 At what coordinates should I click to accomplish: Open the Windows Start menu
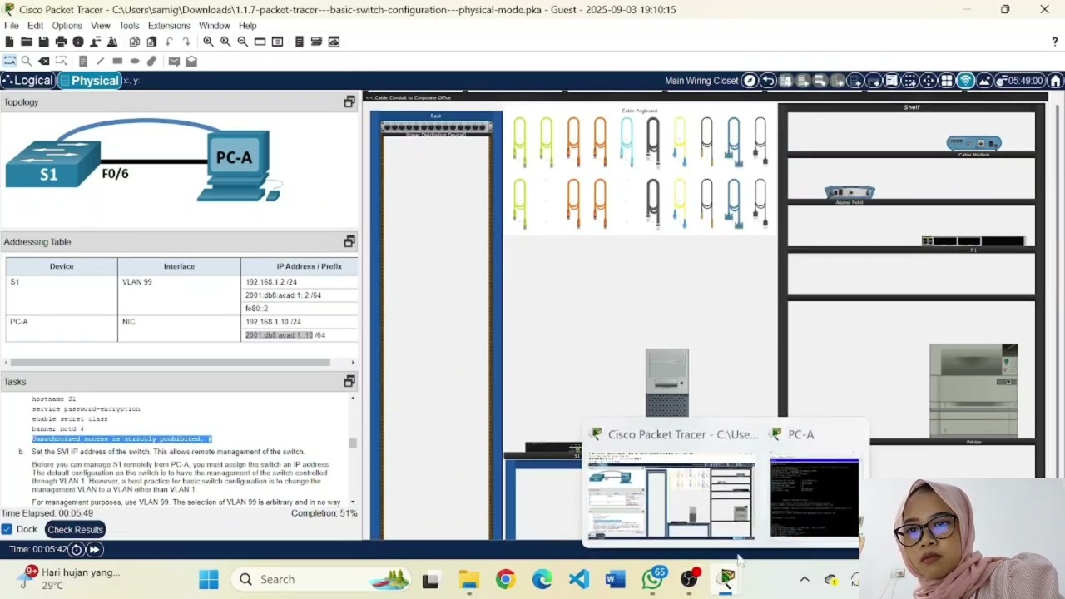209,579
